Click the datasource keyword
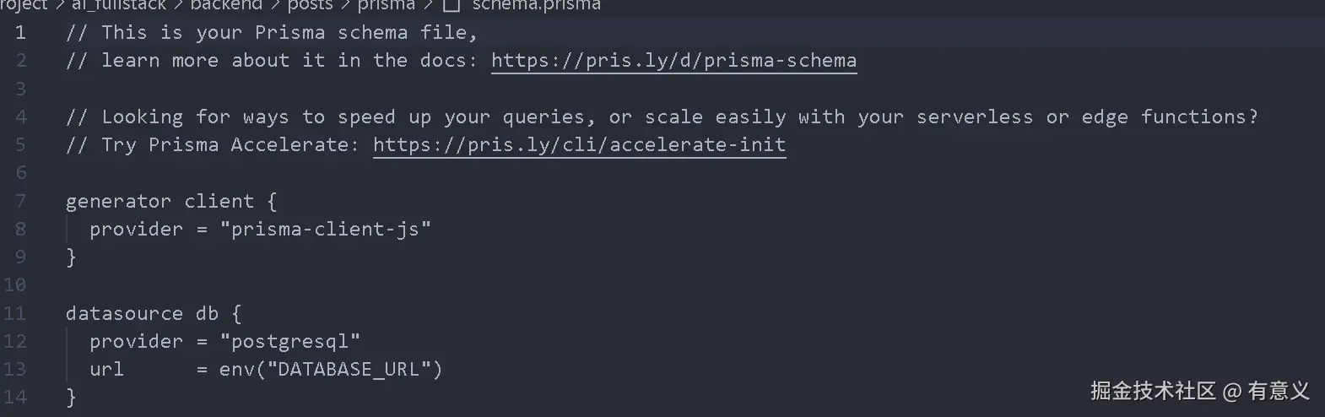This screenshot has height=417, width=1325. click(124, 313)
